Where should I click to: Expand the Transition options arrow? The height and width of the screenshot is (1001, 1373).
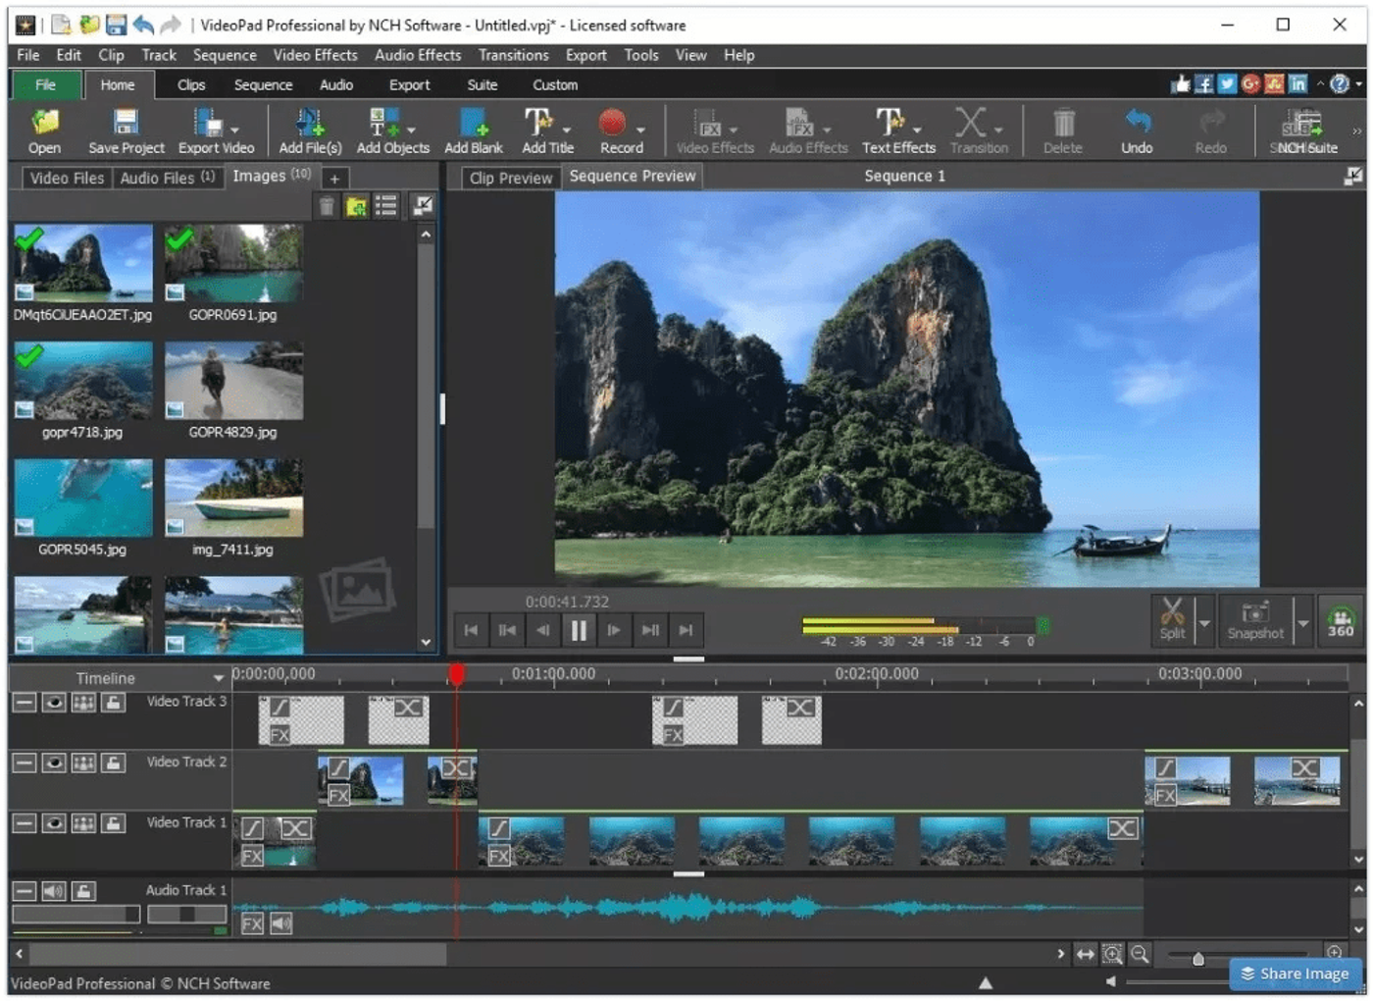coord(1001,131)
